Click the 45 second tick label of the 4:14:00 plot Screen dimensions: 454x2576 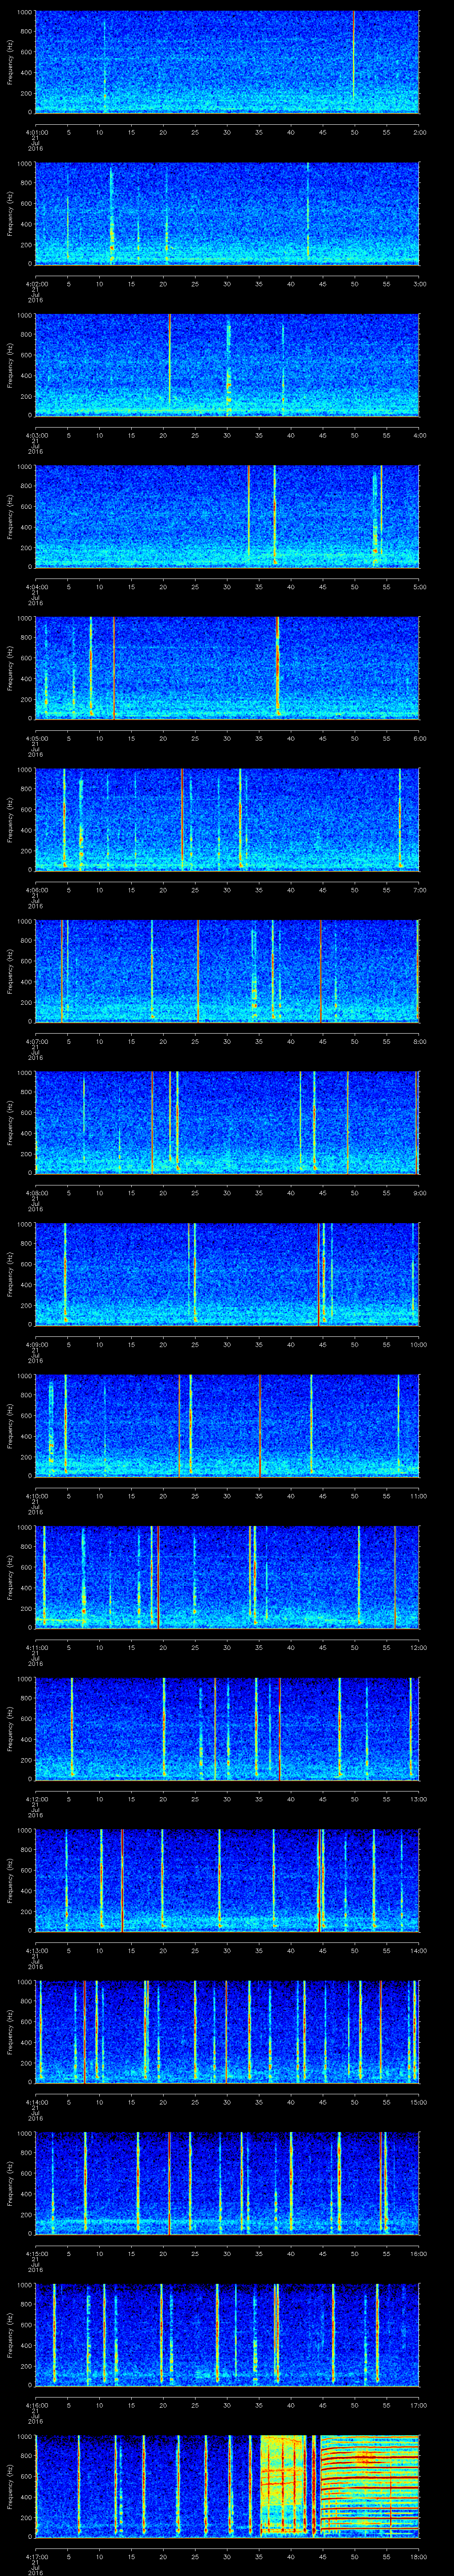coord(322,2101)
